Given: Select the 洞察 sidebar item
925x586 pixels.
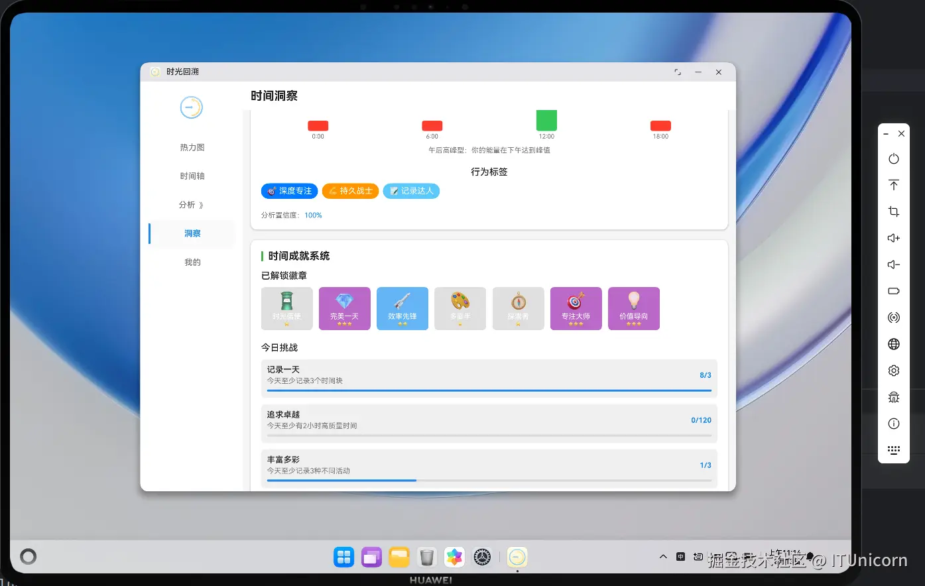Looking at the screenshot, I should pyautogui.click(x=192, y=233).
